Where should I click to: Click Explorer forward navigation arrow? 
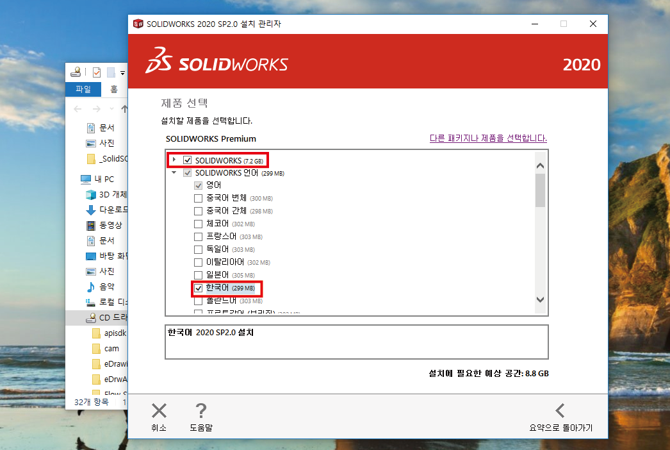(x=97, y=109)
